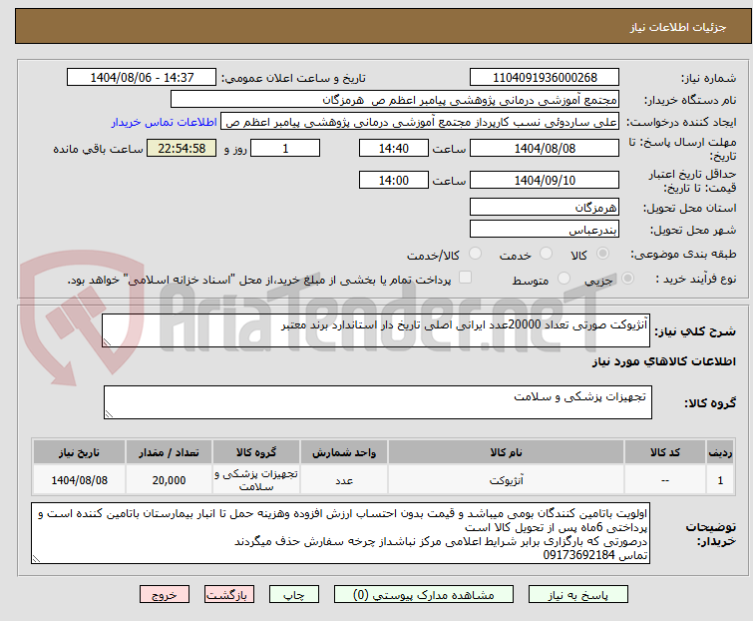Click the row number cell 1
Viewport: 753px width, 621px height.
point(720,480)
